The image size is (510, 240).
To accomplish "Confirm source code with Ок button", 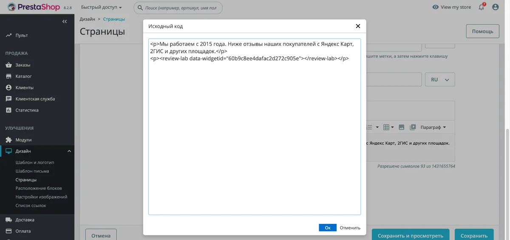I will 328,228.
